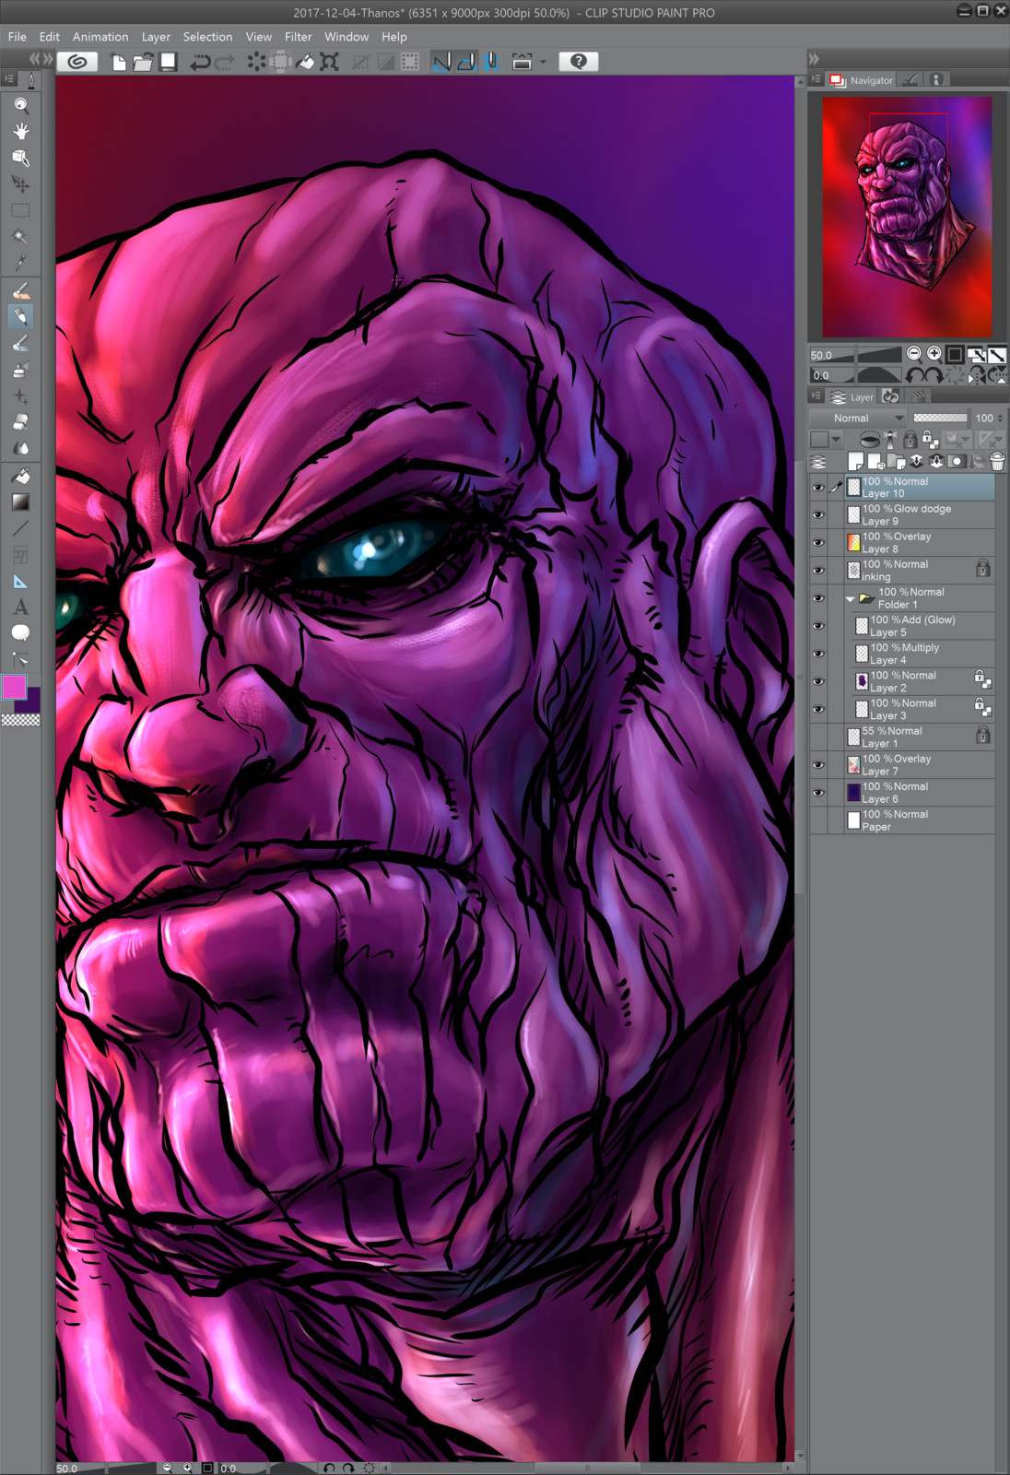Select the Zoom magnifier tool
This screenshot has width=1010, height=1475.
20,104
